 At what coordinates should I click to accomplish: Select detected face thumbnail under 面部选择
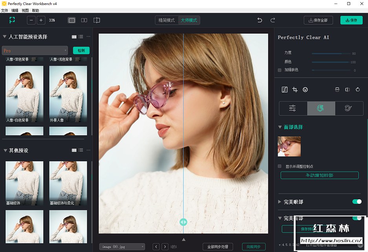click(x=289, y=146)
